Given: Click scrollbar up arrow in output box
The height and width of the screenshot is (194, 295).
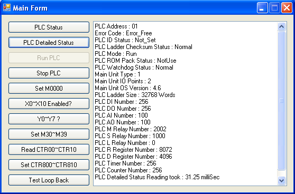Looking at the screenshot, I should [x=281, y=26].
